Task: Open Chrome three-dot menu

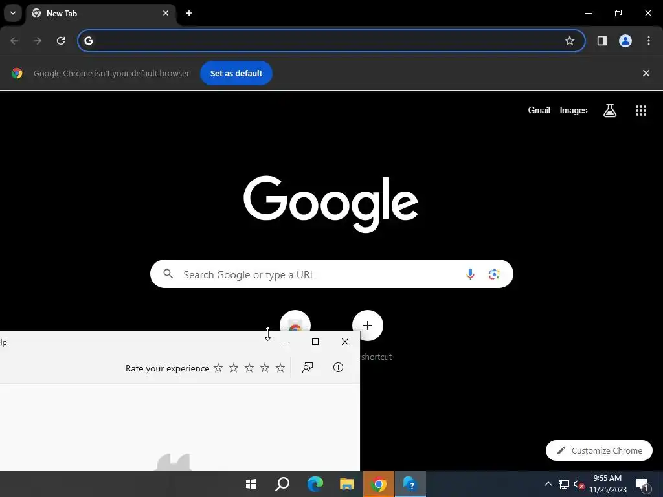Action: coord(649,41)
